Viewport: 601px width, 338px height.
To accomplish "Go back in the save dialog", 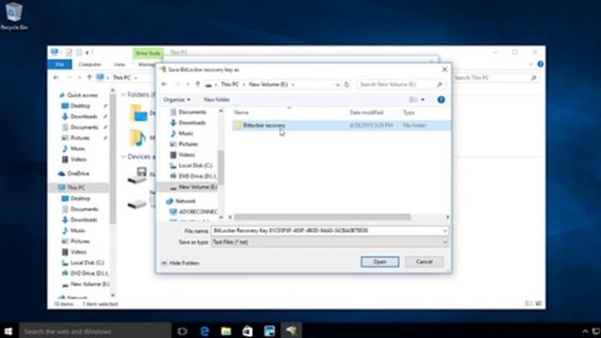I will [164, 84].
